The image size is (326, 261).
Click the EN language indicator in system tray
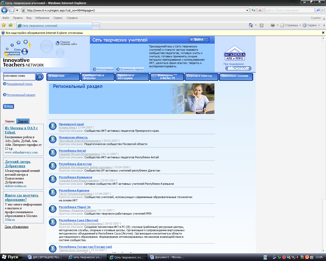(265, 257)
